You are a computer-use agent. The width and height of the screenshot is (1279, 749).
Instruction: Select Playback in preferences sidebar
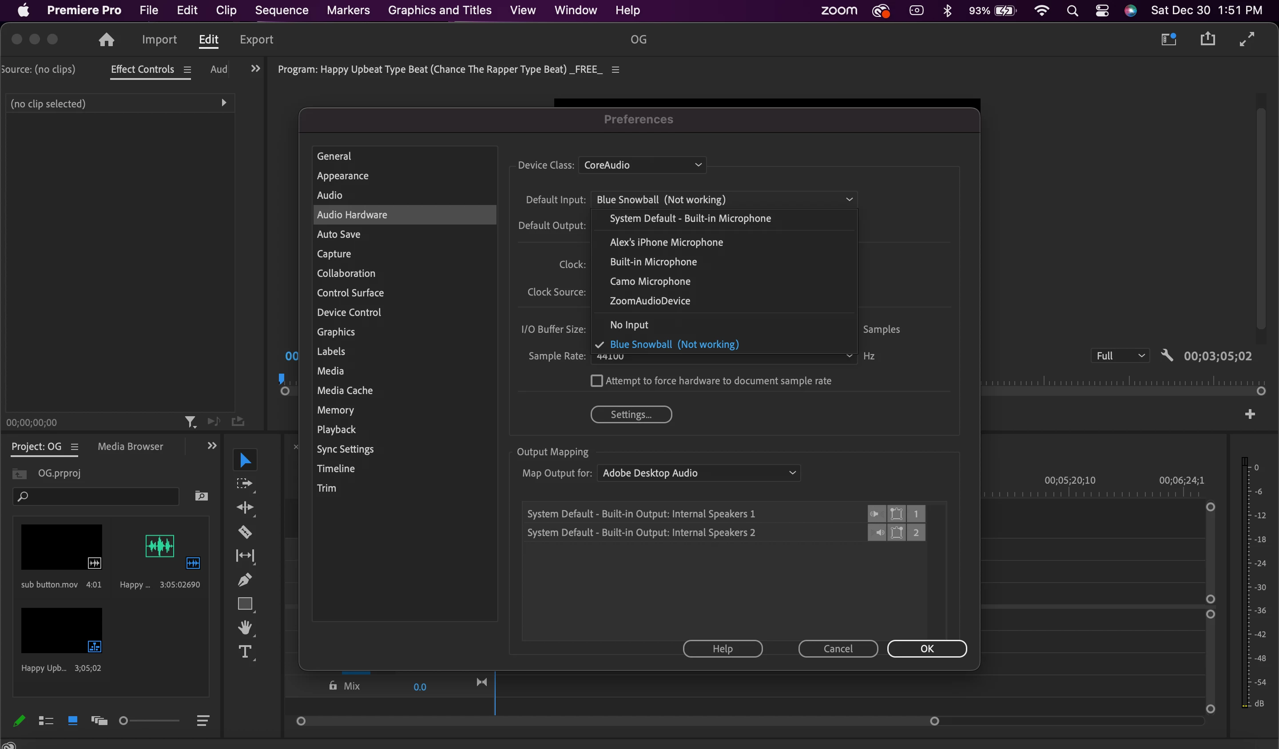(x=336, y=430)
